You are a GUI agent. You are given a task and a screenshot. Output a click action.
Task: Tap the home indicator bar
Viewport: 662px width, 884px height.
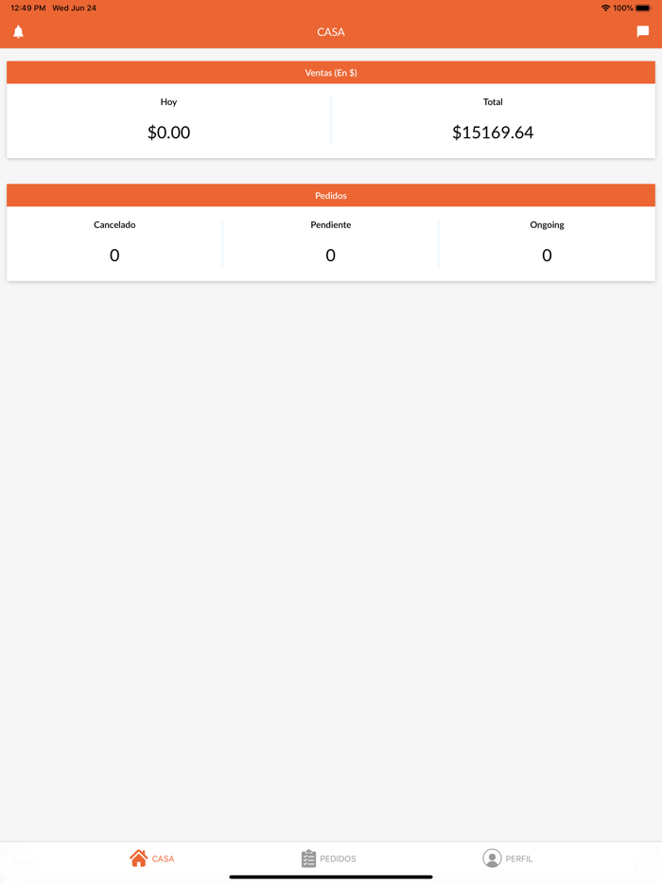(331, 876)
